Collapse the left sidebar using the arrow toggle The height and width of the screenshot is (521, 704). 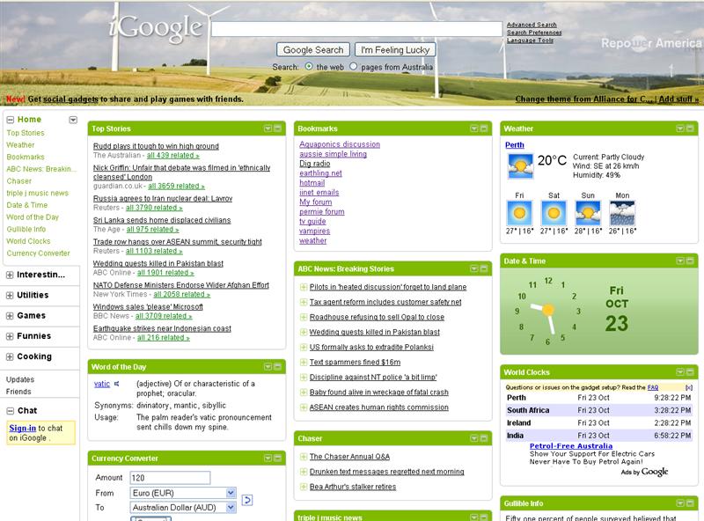(73, 120)
